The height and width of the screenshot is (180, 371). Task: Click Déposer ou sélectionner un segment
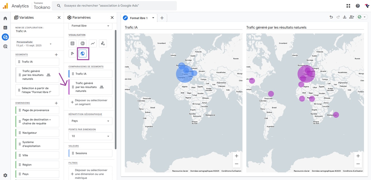click(x=90, y=102)
